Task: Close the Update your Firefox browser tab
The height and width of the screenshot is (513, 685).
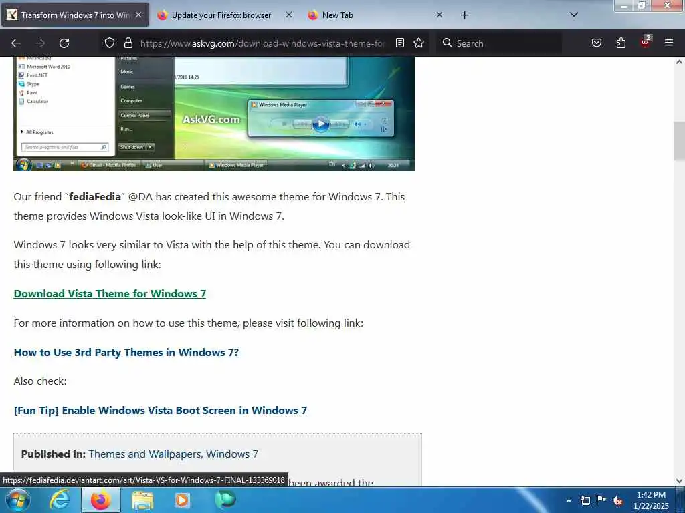Action: point(289,15)
